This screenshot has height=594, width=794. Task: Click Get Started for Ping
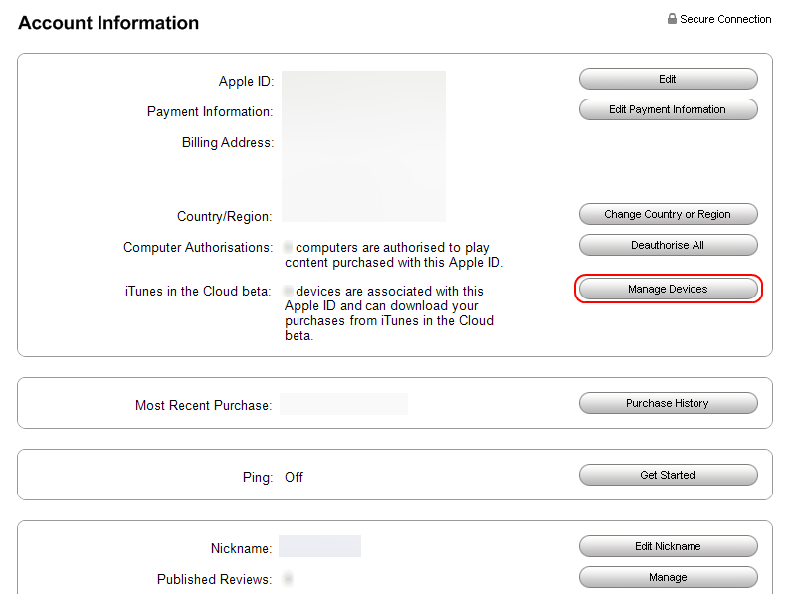[668, 475]
